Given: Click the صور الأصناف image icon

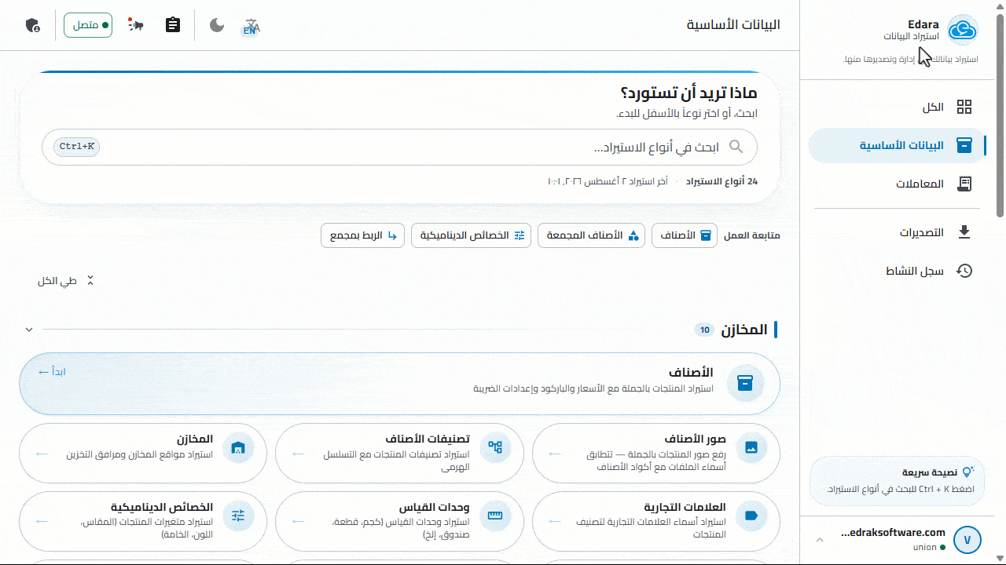Looking at the screenshot, I should (x=751, y=448).
